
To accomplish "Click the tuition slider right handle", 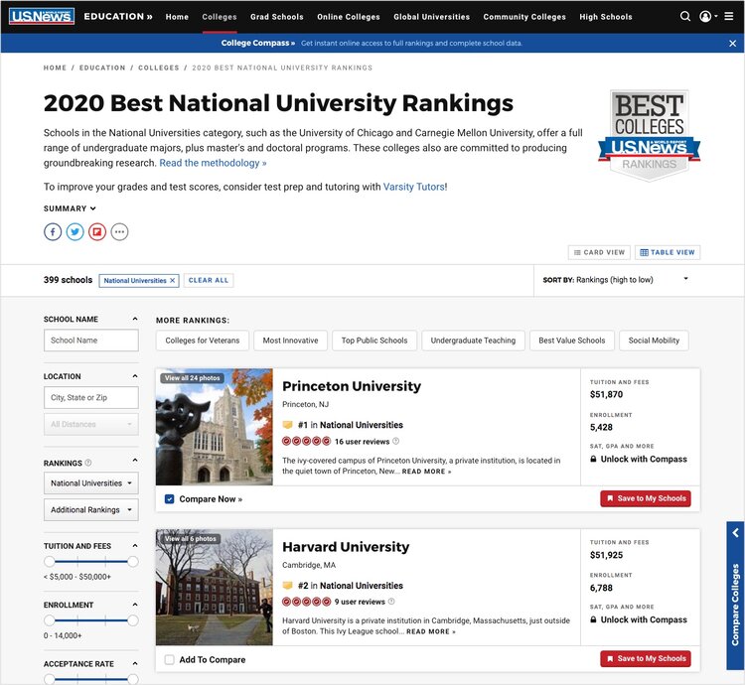I will [133, 562].
